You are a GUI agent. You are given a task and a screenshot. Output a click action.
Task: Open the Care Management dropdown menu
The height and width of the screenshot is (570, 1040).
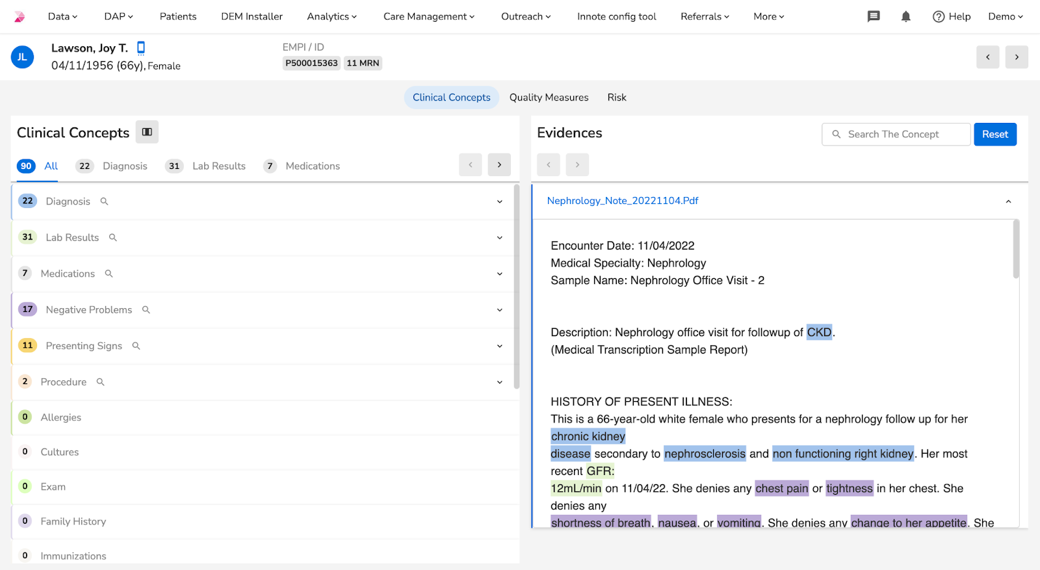tap(428, 16)
